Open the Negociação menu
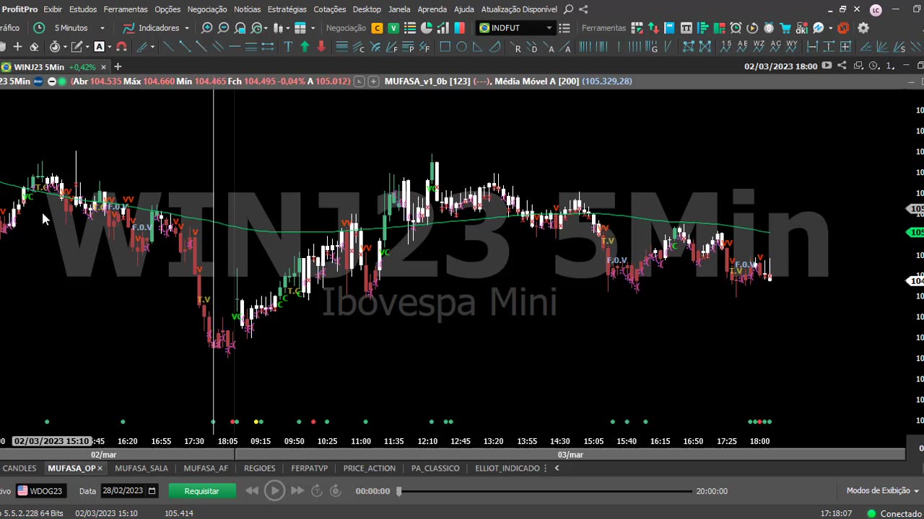Image resolution: width=924 pixels, height=519 pixels. click(207, 9)
